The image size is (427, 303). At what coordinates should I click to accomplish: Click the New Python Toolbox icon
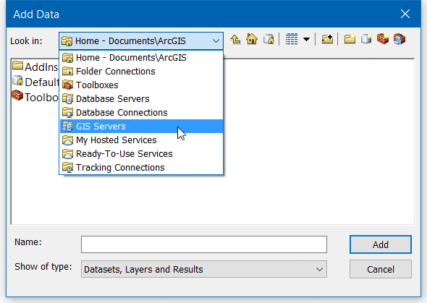(x=399, y=39)
